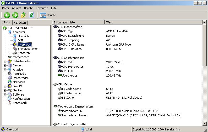This screenshot has height=132, width=208.
Task: Click the EVEREST v1.51.195 root info icon
Action: [x=5, y=28]
